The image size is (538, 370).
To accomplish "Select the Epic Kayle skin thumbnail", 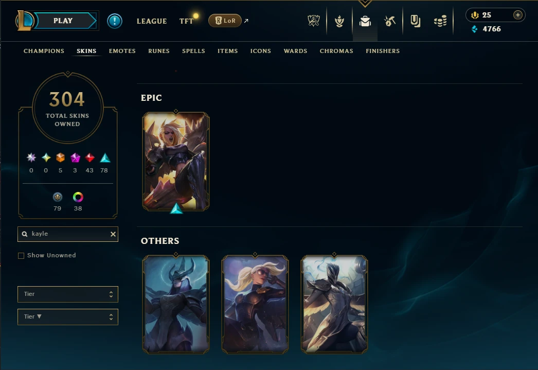I will [x=176, y=161].
